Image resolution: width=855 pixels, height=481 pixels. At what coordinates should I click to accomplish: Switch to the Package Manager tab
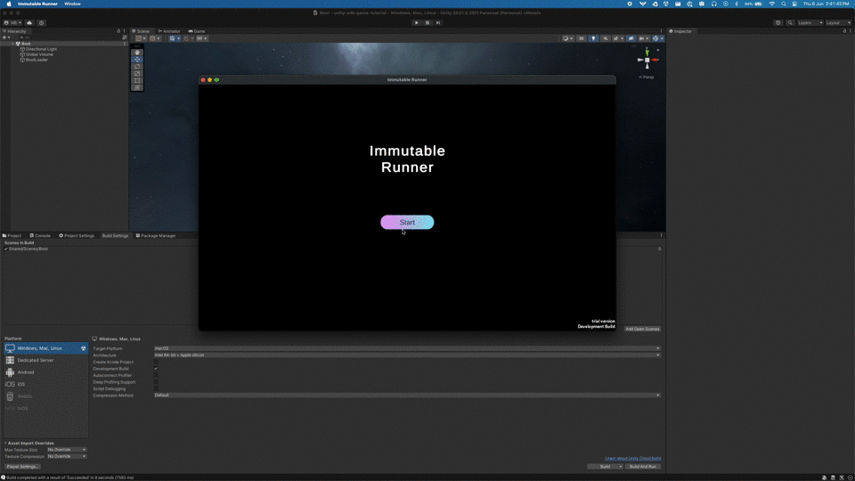click(156, 235)
